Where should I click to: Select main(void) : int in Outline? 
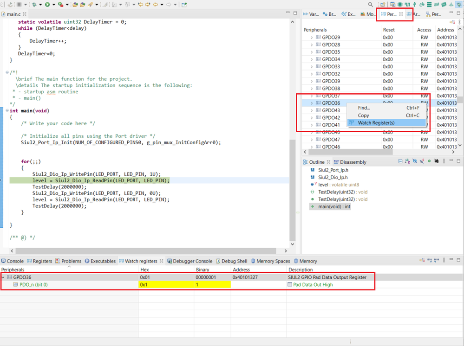coord(330,206)
